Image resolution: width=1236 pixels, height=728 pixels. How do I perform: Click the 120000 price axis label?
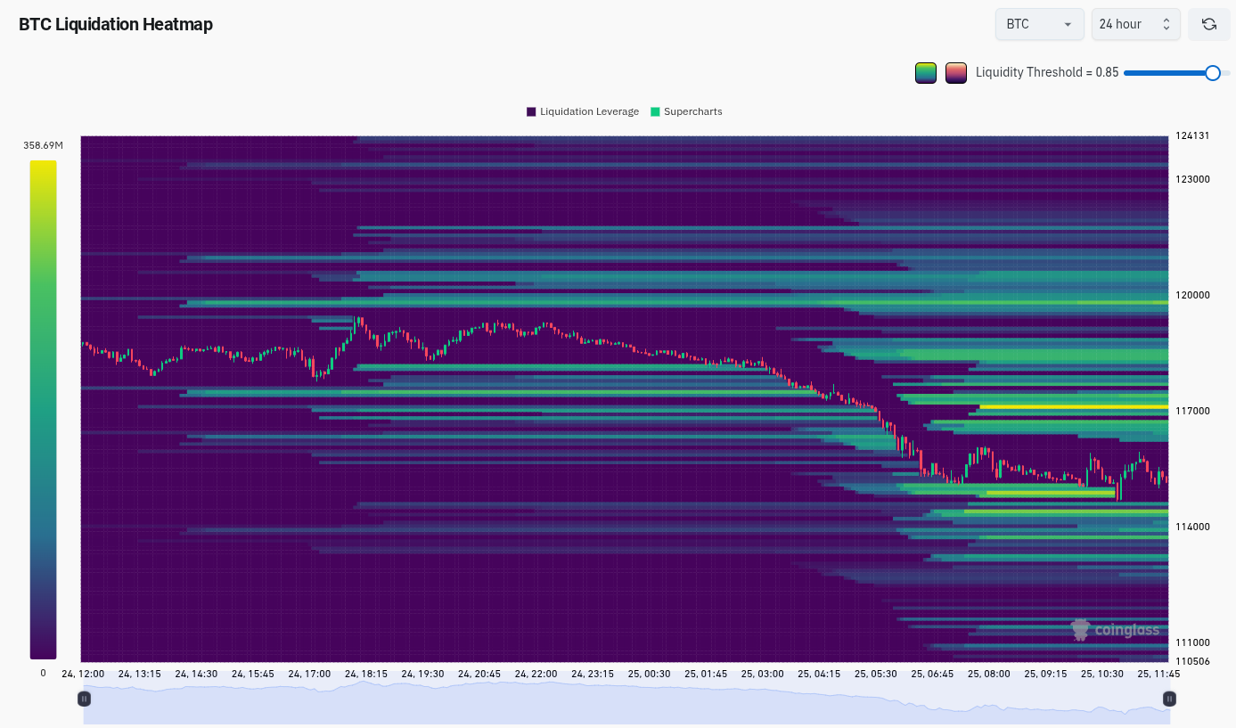1191,295
